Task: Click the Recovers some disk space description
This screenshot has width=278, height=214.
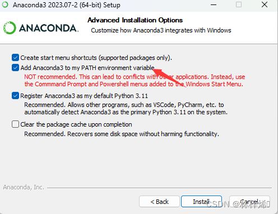Action: (122, 134)
